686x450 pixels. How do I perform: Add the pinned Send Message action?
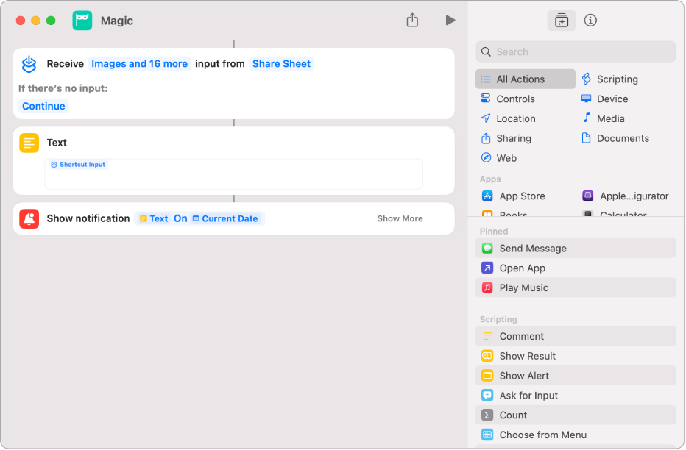click(x=576, y=248)
